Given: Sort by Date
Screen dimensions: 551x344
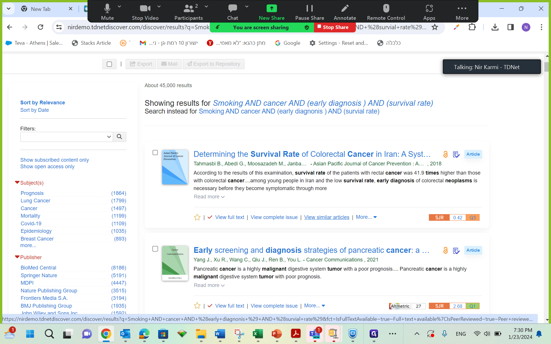Looking at the screenshot, I should click(x=34, y=110).
